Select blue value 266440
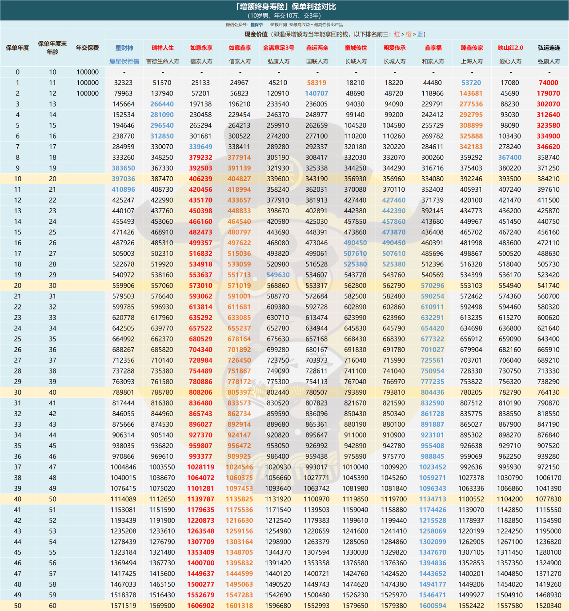The image size is (569, 611). click(x=162, y=104)
